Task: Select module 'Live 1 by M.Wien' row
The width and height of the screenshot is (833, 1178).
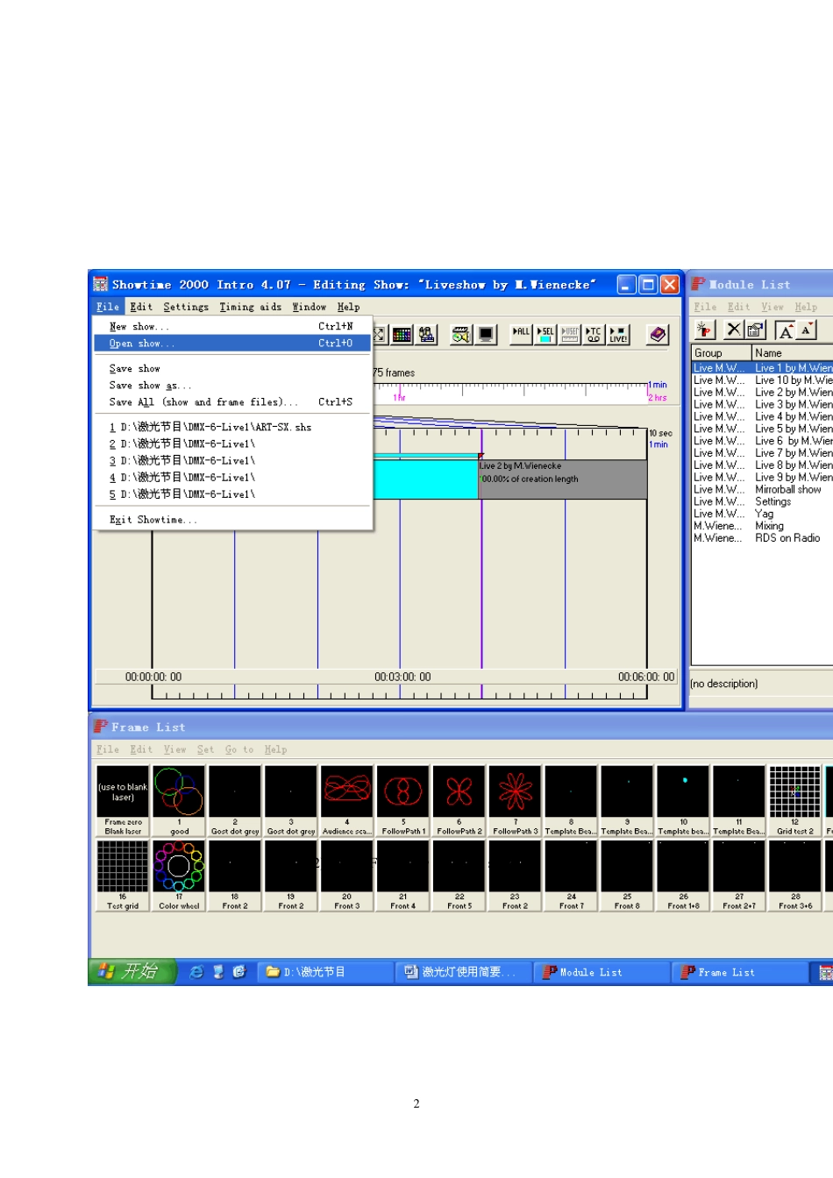Action: pyautogui.click(x=762, y=368)
